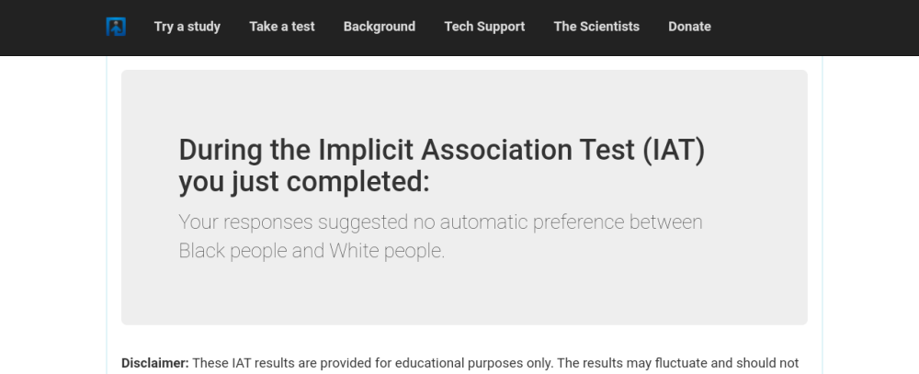Click the Project Implicit logo icon

coord(115,27)
